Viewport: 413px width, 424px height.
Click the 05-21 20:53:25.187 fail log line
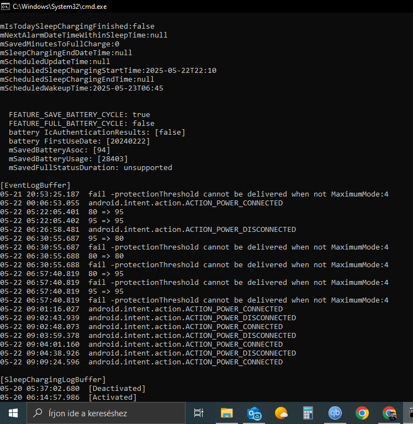coord(194,194)
